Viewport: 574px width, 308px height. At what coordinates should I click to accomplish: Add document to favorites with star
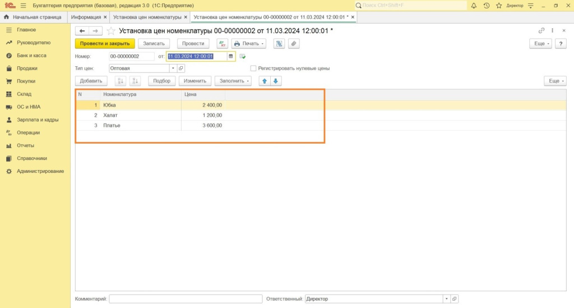click(x=111, y=31)
